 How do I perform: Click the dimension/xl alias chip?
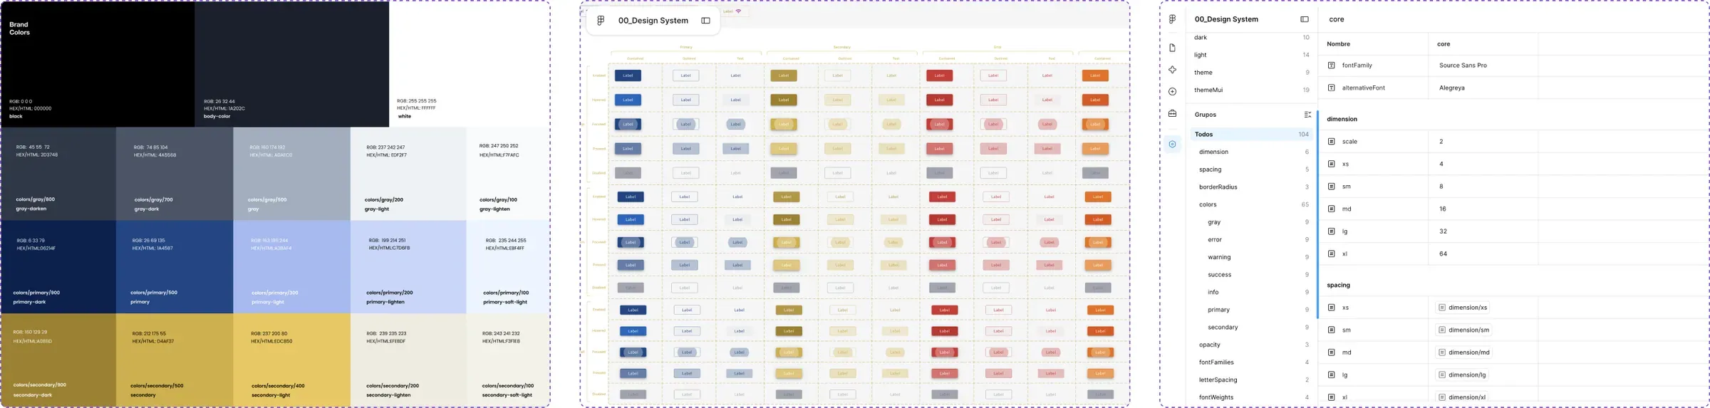pyautogui.click(x=1462, y=397)
